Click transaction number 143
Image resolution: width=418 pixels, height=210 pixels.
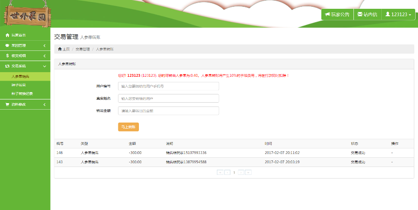click(60, 162)
